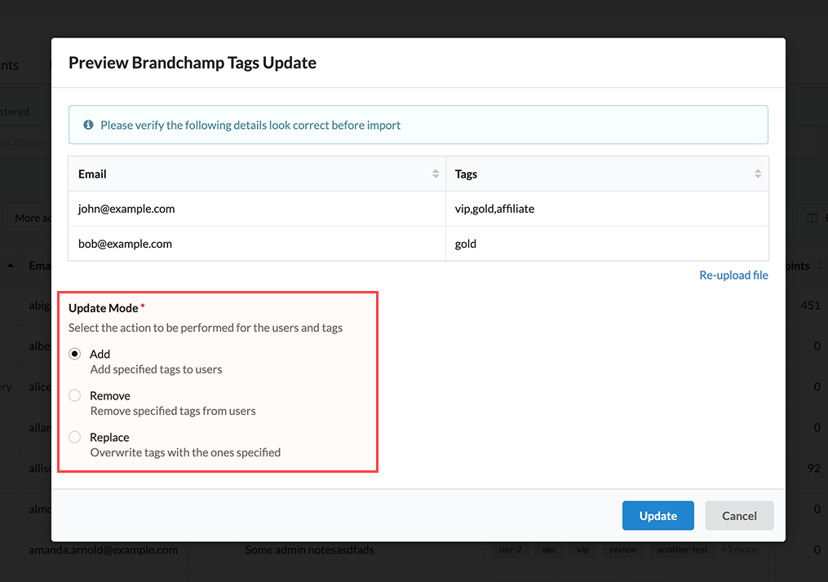Click the Update Mode label
The height and width of the screenshot is (582, 828).
coord(104,308)
